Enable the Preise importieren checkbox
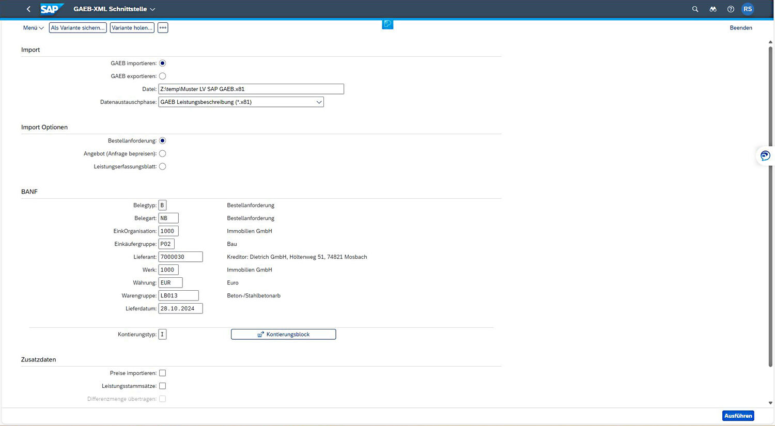775x426 pixels. click(x=163, y=373)
